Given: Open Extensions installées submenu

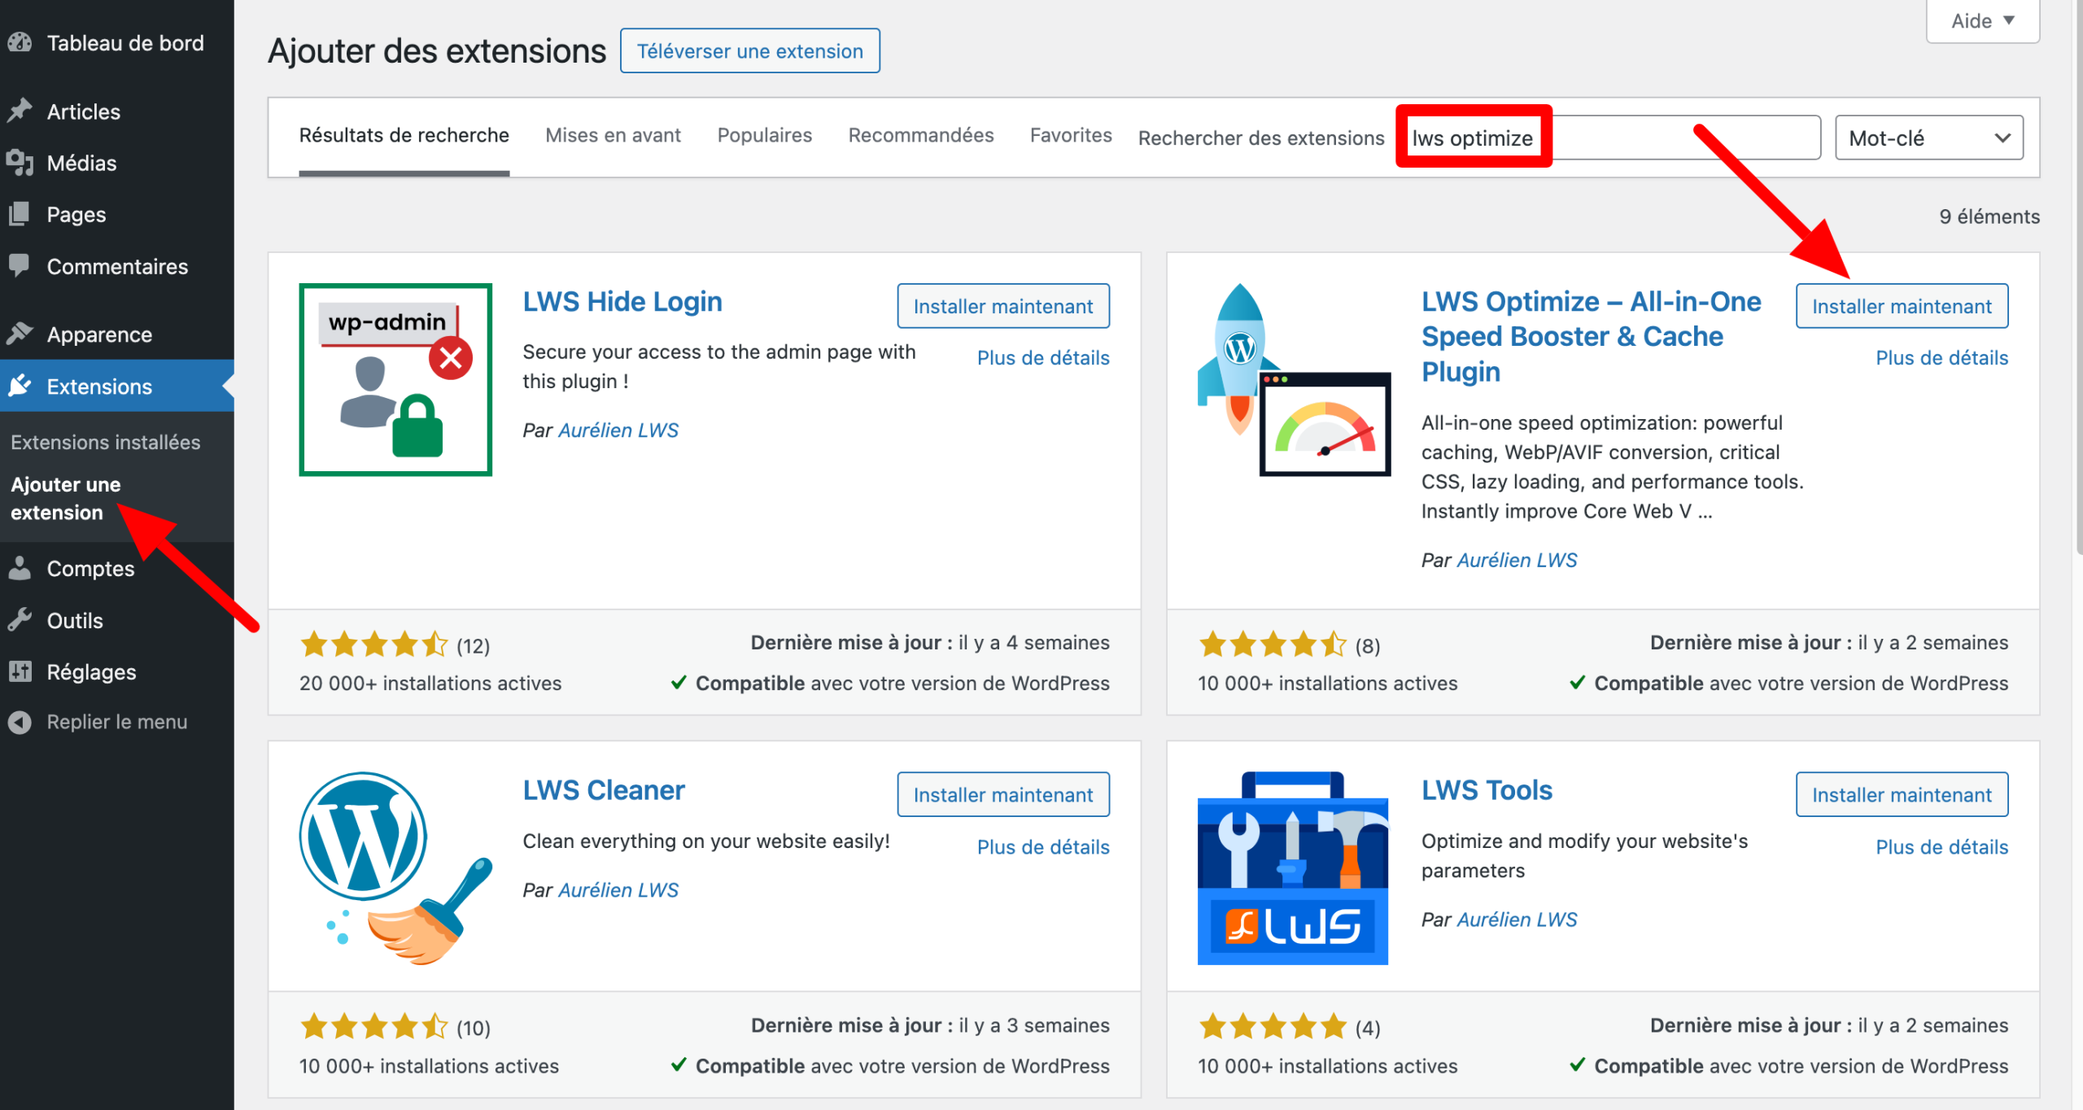Looking at the screenshot, I should pos(105,442).
